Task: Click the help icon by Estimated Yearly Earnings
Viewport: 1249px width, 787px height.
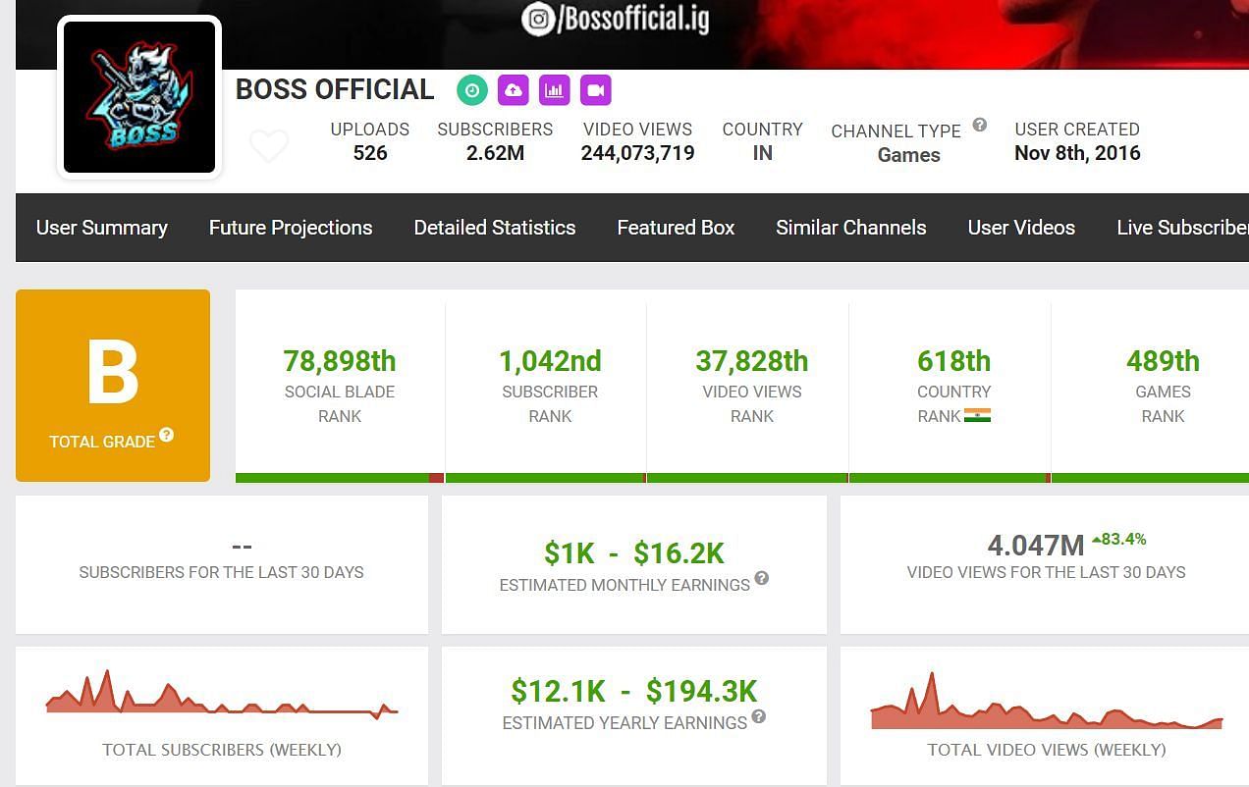Action: (758, 717)
